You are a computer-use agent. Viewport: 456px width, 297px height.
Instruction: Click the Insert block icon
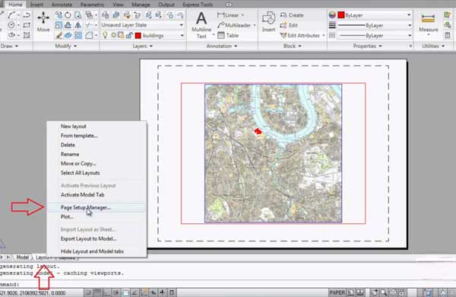pyautogui.click(x=268, y=22)
